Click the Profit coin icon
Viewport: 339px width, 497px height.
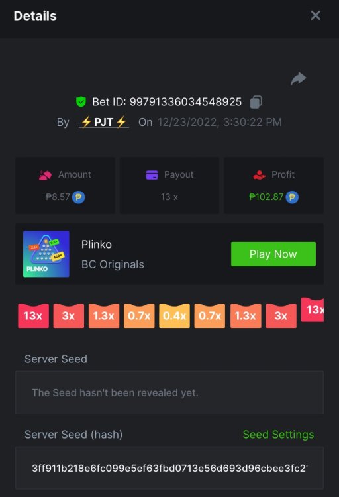pos(292,197)
